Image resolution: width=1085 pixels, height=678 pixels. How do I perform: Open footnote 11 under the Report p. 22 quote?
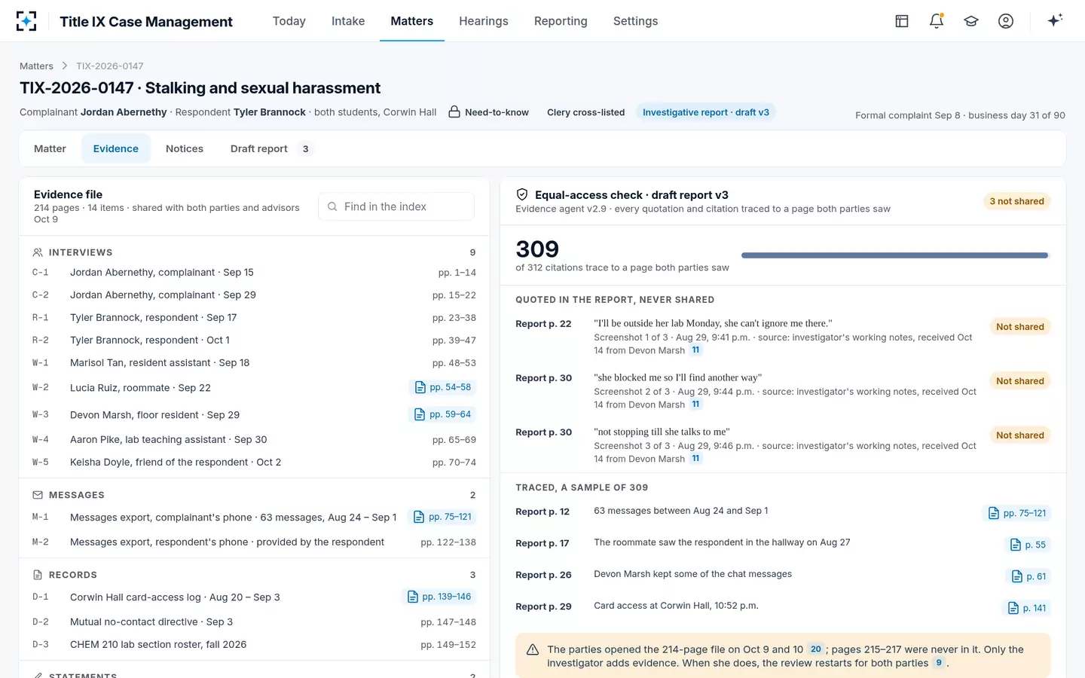[695, 350]
